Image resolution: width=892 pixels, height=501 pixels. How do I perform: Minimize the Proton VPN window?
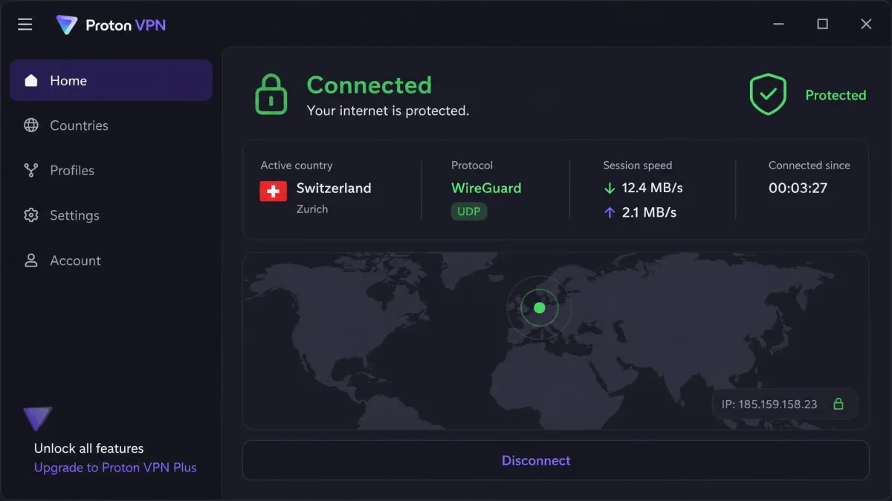(x=779, y=24)
